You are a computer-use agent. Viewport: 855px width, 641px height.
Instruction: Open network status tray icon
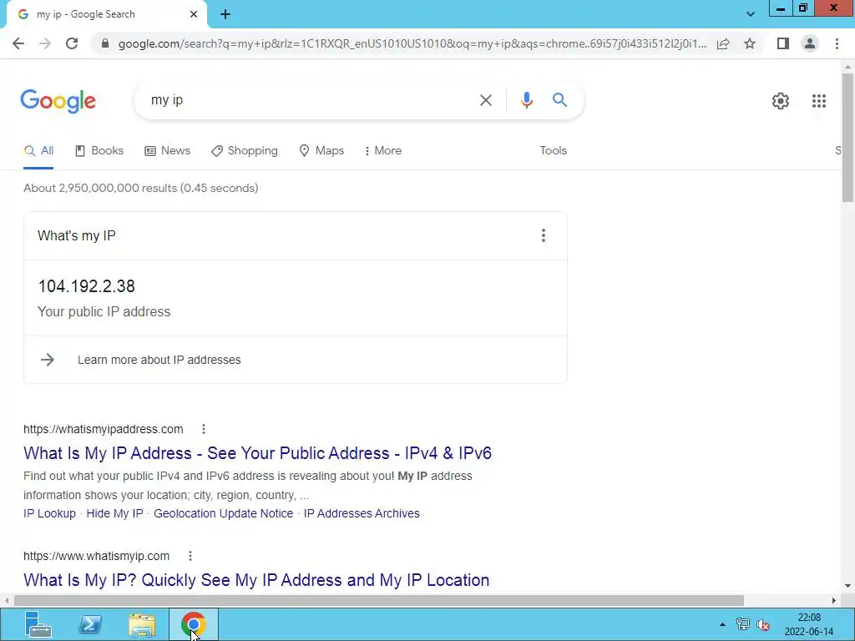coord(742,624)
